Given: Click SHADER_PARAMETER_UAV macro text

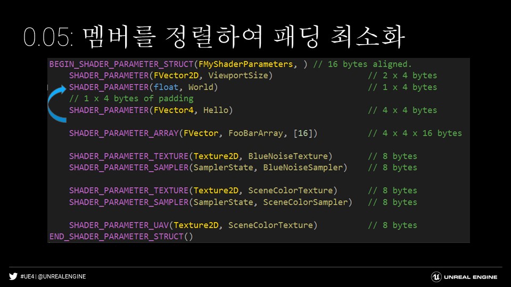Looking at the screenshot, I should (x=119, y=225).
